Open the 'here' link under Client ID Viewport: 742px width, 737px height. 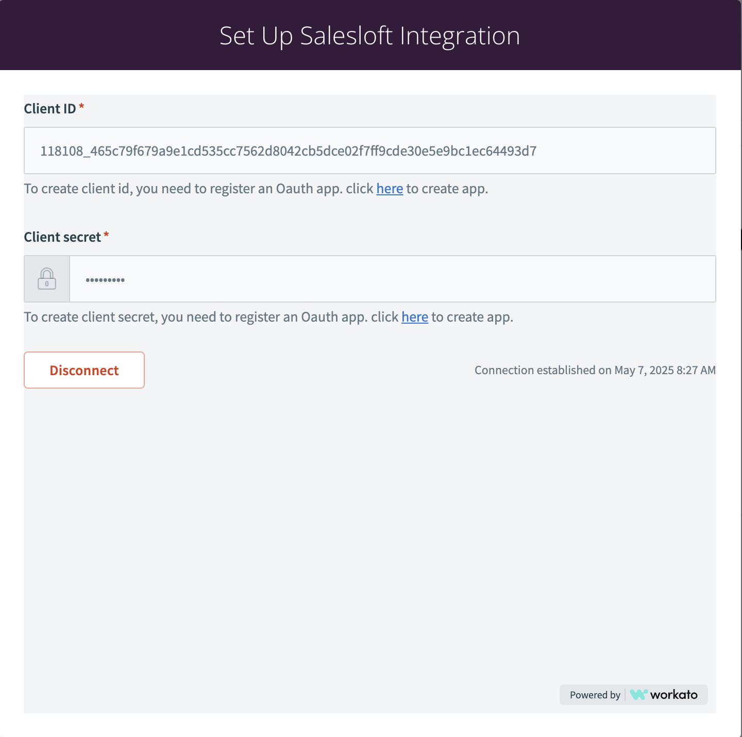click(x=390, y=189)
